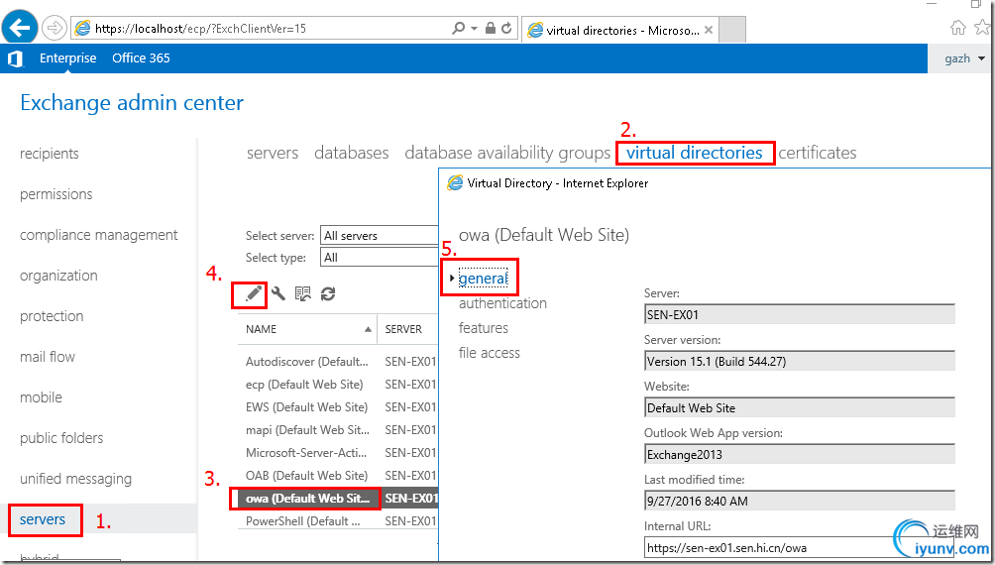Click the Internal URL input field

(x=799, y=547)
